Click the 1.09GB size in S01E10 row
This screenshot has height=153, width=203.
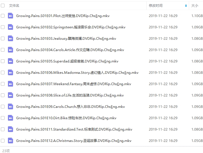click(x=197, y=118)
